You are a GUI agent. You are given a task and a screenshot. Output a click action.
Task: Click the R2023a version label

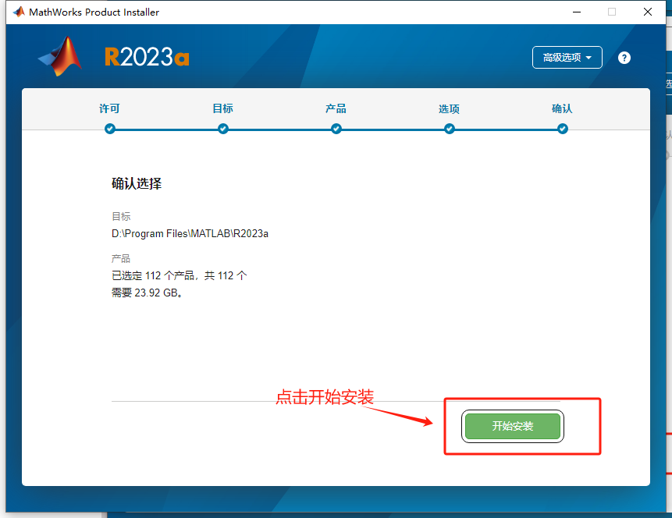(x=147, y=57)
